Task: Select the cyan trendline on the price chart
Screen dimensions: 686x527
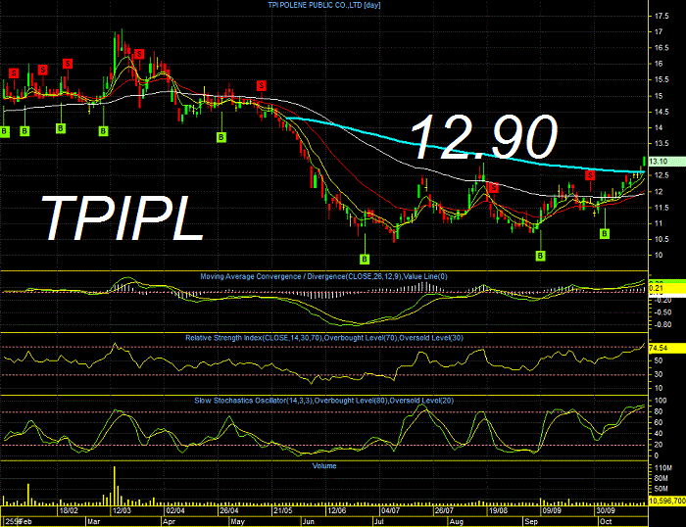Action: [464, 152]
